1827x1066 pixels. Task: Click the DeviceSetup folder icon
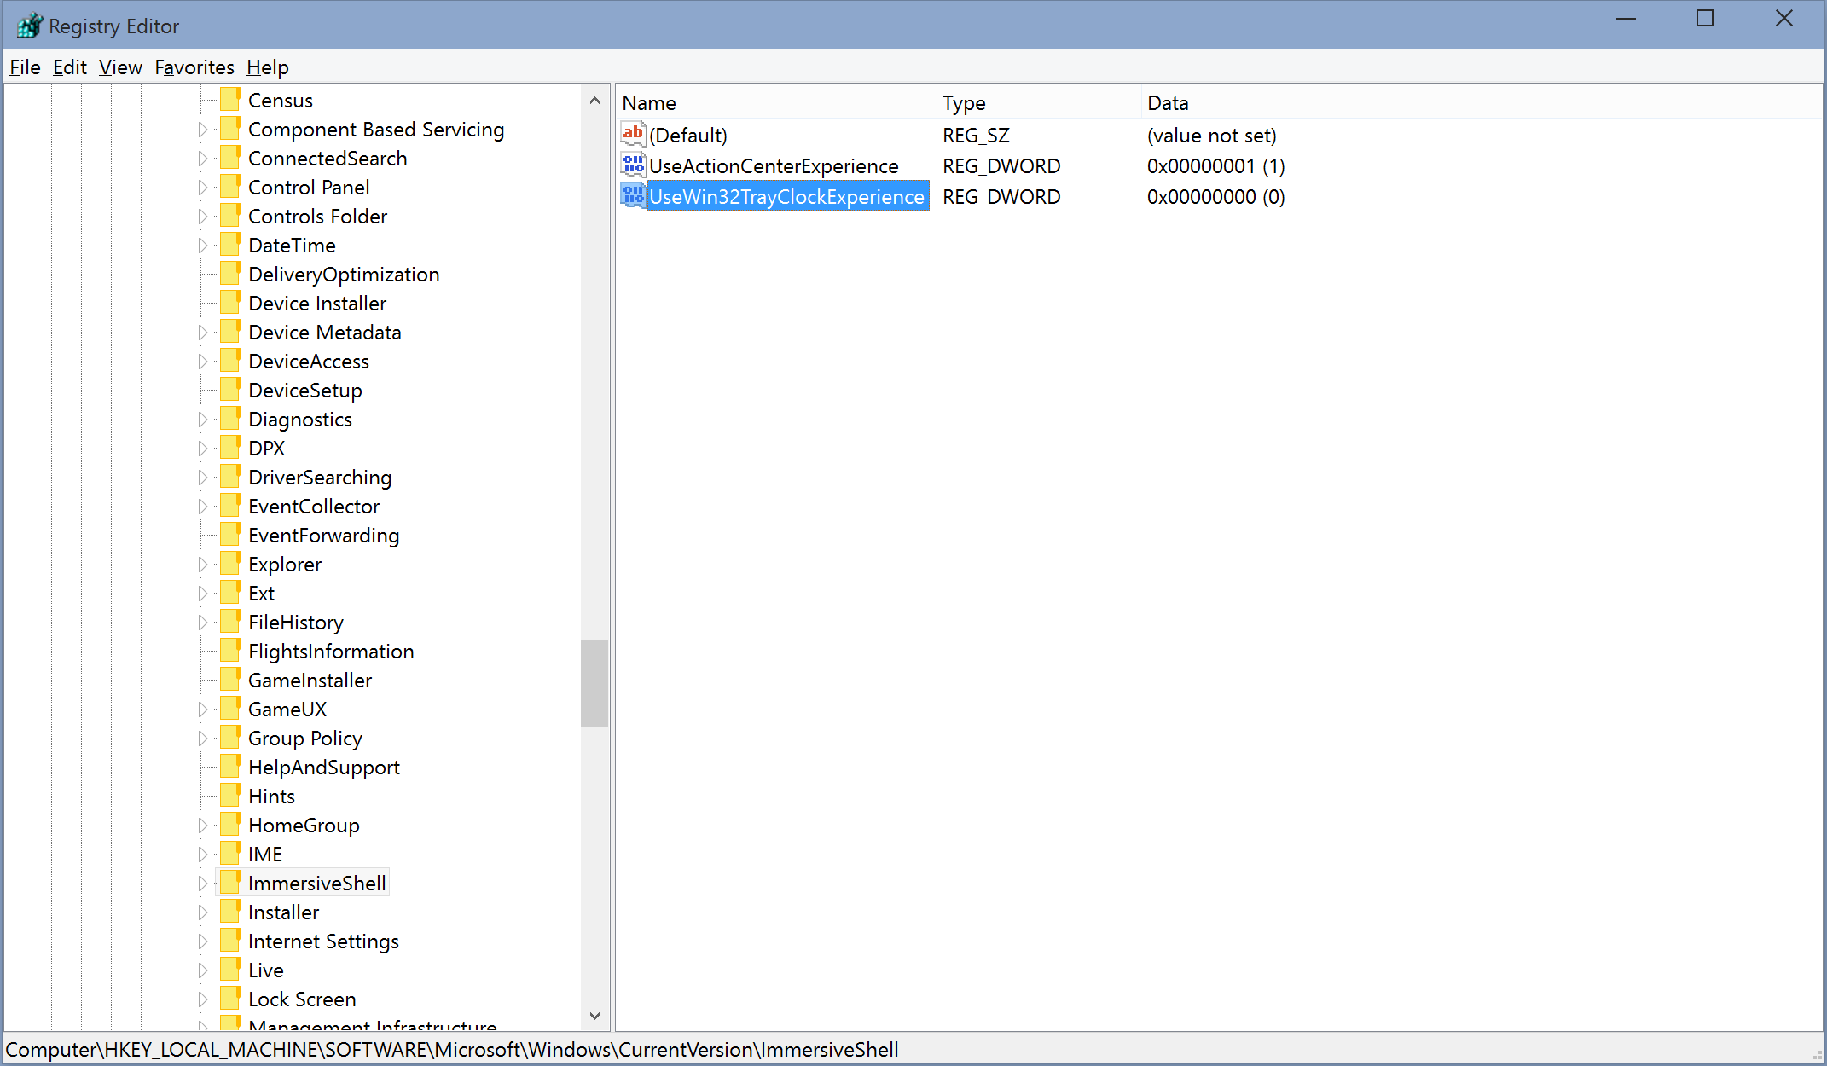coord(229,390)
